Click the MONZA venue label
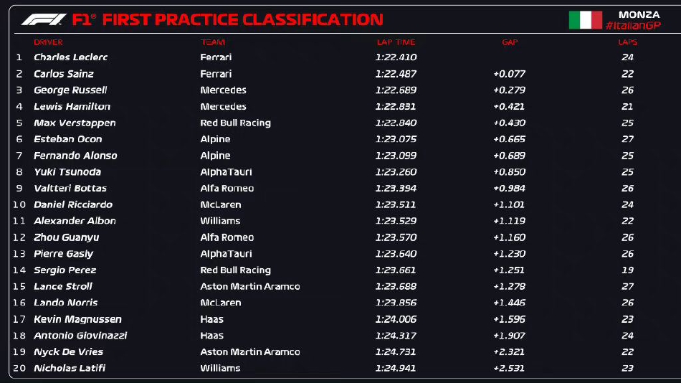Image resolution: width=681 pixels, height=383 pixels. point(638,14)
